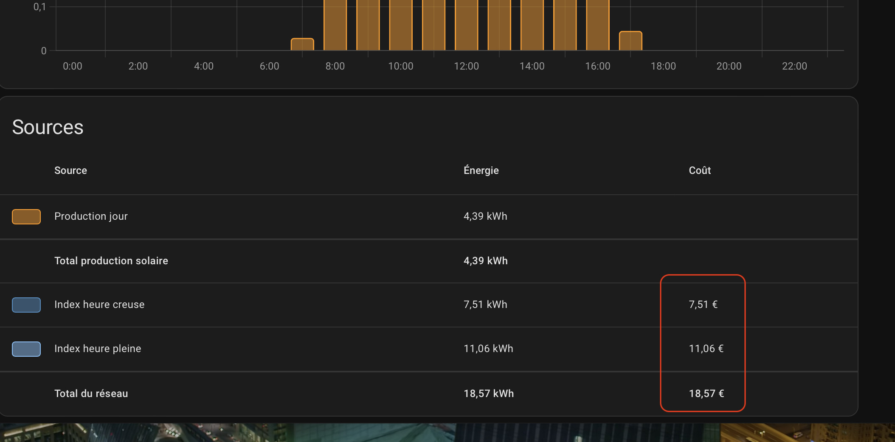Select the 18,57 € total cost
Image resolution: width=895 pixels, height=442 pixels.
click(x=706, y=394)
